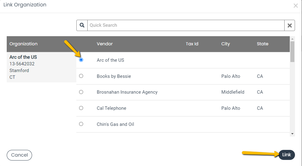Click the tax ID 13-5642032
Image resolution: width=302 pixels, height=166 pixels.
click(22, 64)
